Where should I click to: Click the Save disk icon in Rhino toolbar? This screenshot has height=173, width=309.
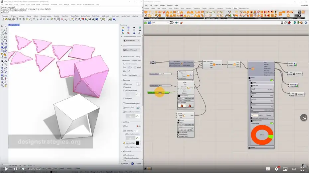pyautogui.click(x=10, y=19)
